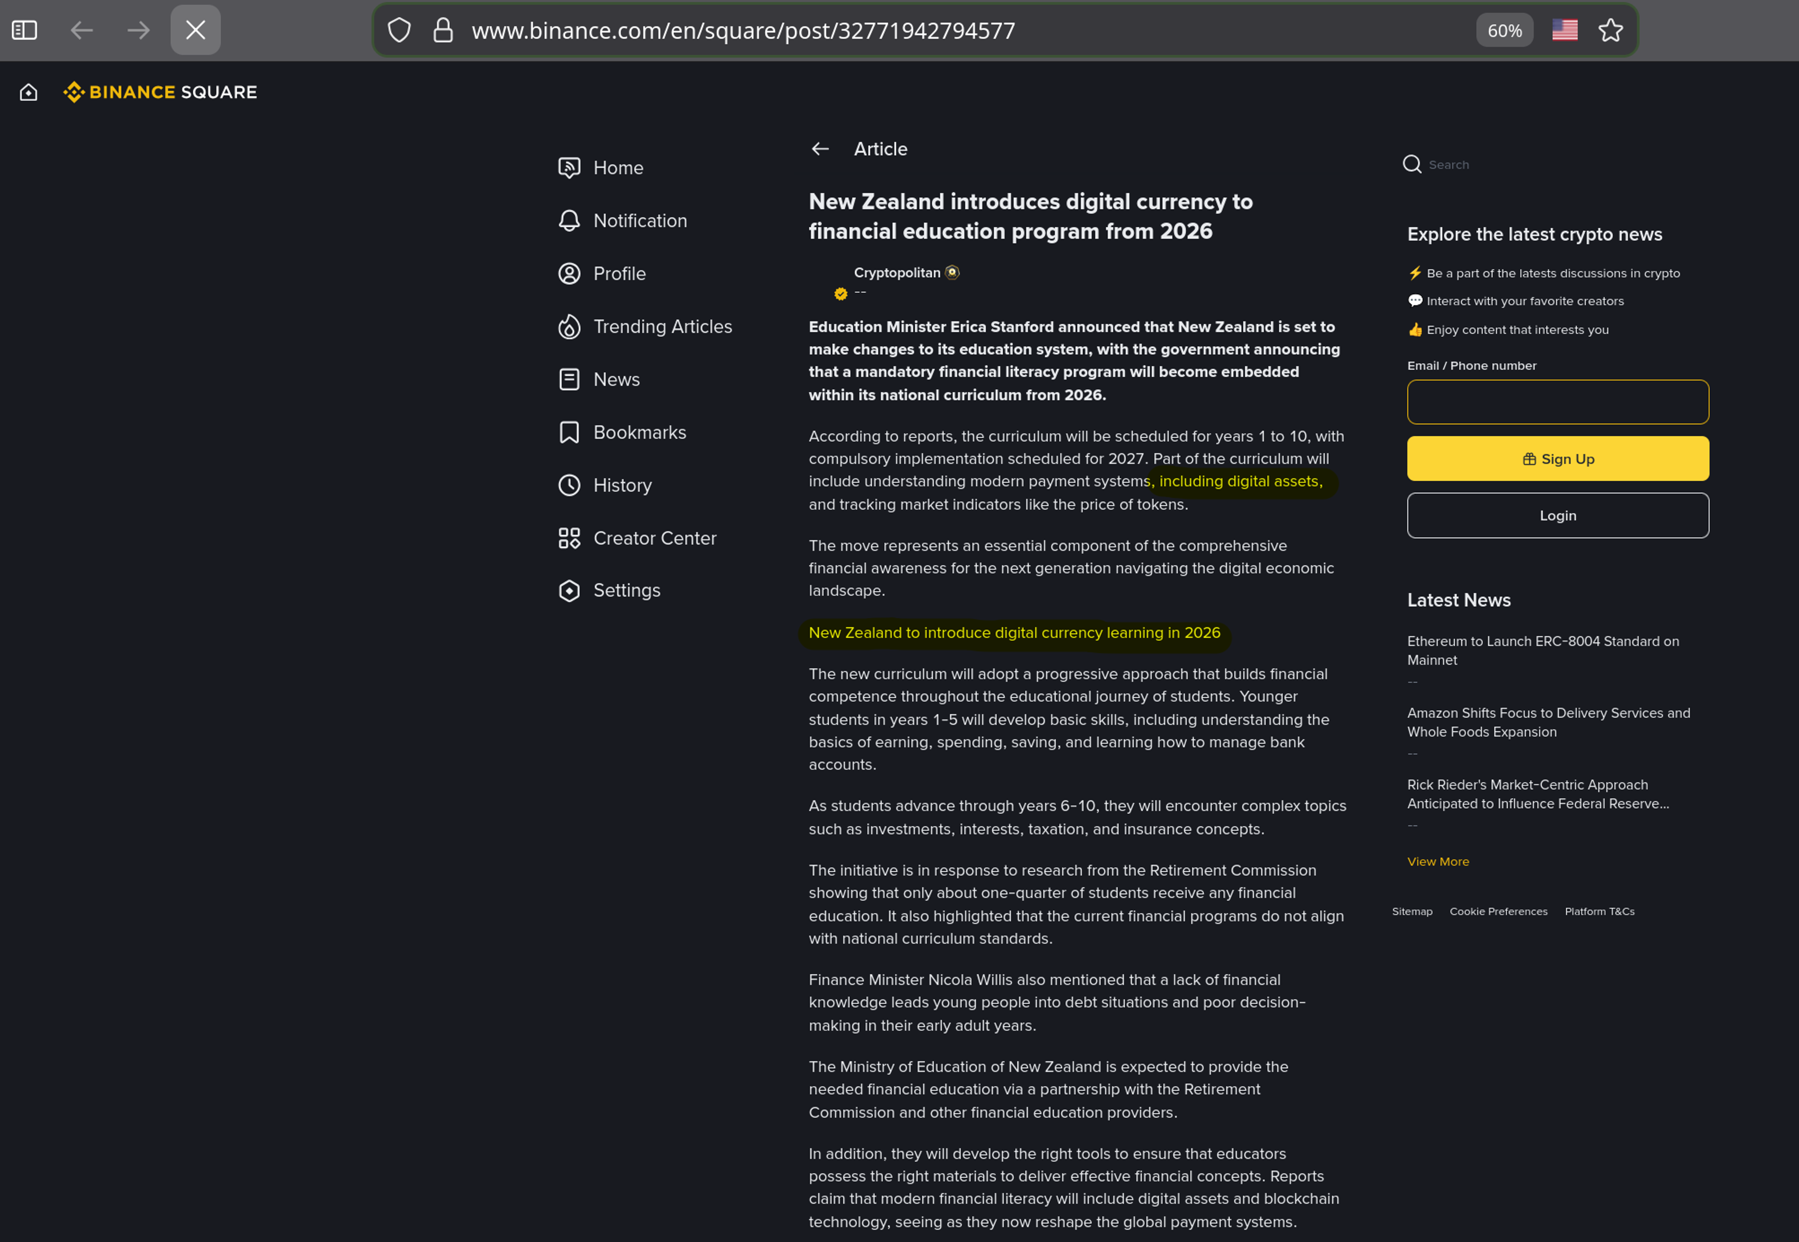Click the browser forward arrow
1799x1242 pixels.
pos(139,30)
